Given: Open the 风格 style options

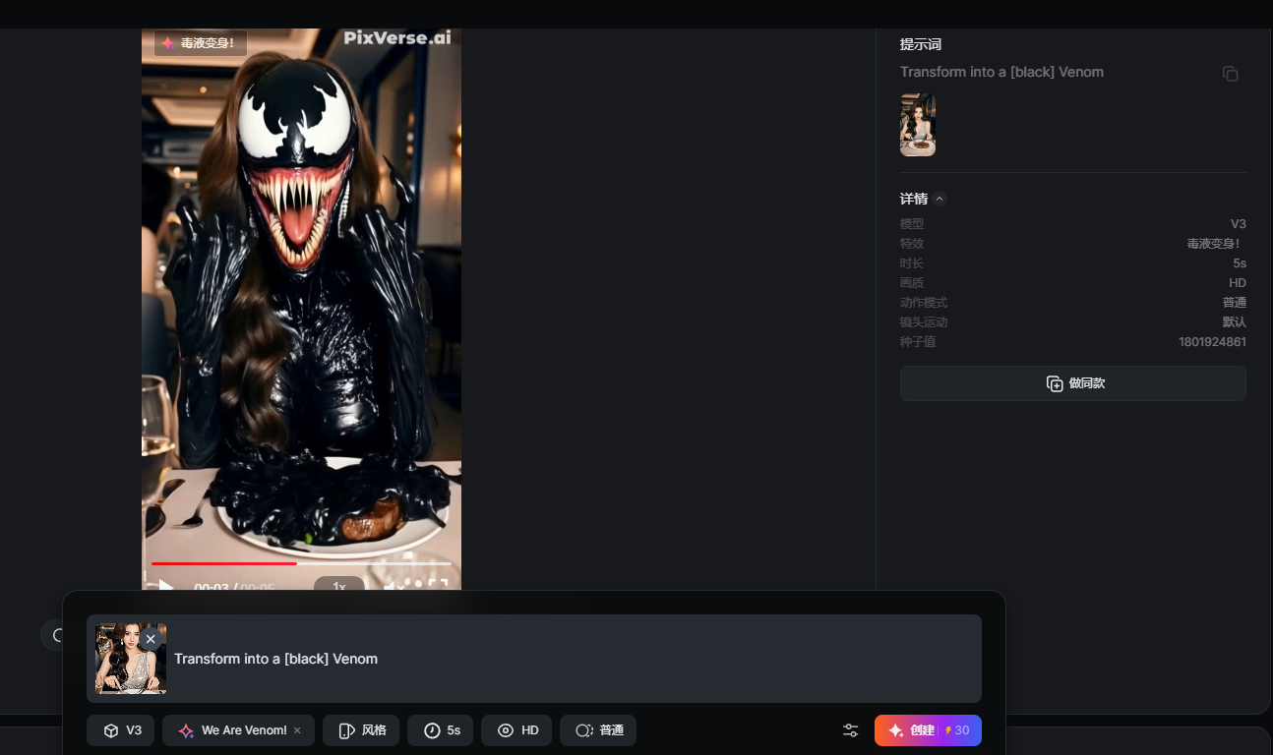Looking at the screenshot, I should [361, 730].
